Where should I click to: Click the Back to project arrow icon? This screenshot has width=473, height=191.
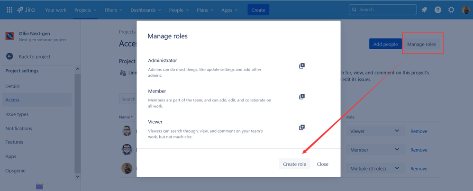coord(9,56)
